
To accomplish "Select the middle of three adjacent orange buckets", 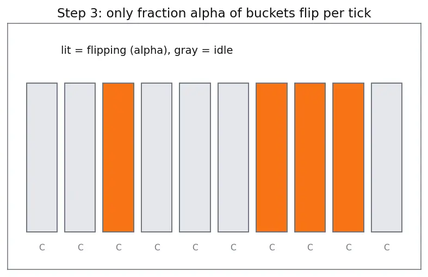I will 310,158.
